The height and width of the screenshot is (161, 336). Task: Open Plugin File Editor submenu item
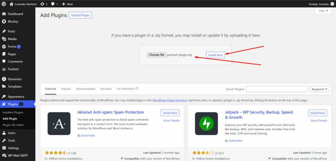(13, 125)
